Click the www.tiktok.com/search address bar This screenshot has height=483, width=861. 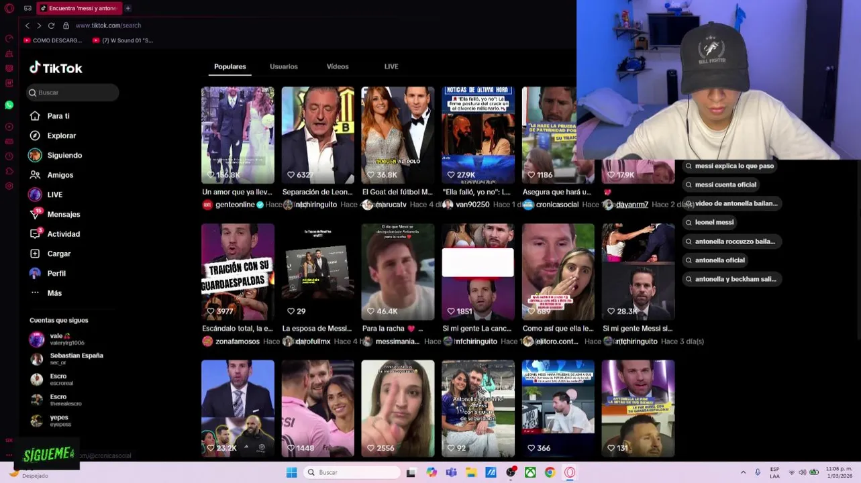(108, 25)
